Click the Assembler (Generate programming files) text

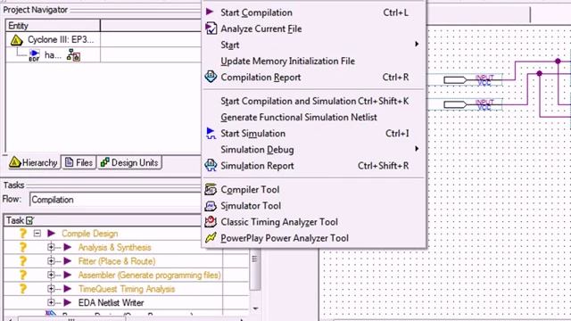point(149,275)
